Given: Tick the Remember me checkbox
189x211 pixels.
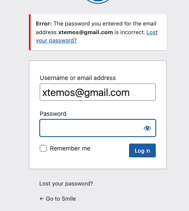Looking at the screenshot, I should click(43, 148).
